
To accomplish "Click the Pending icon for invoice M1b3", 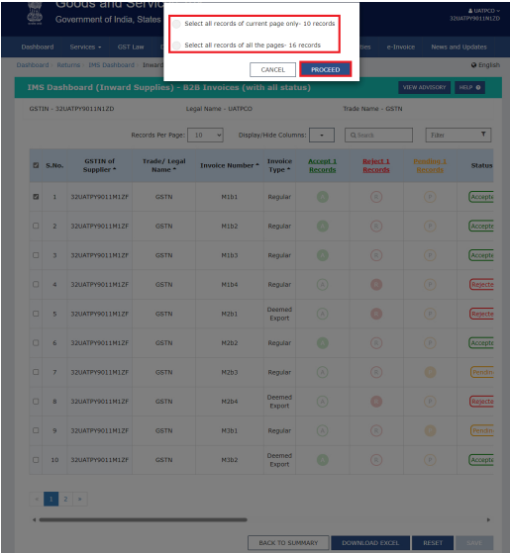I will pos(430,255).
